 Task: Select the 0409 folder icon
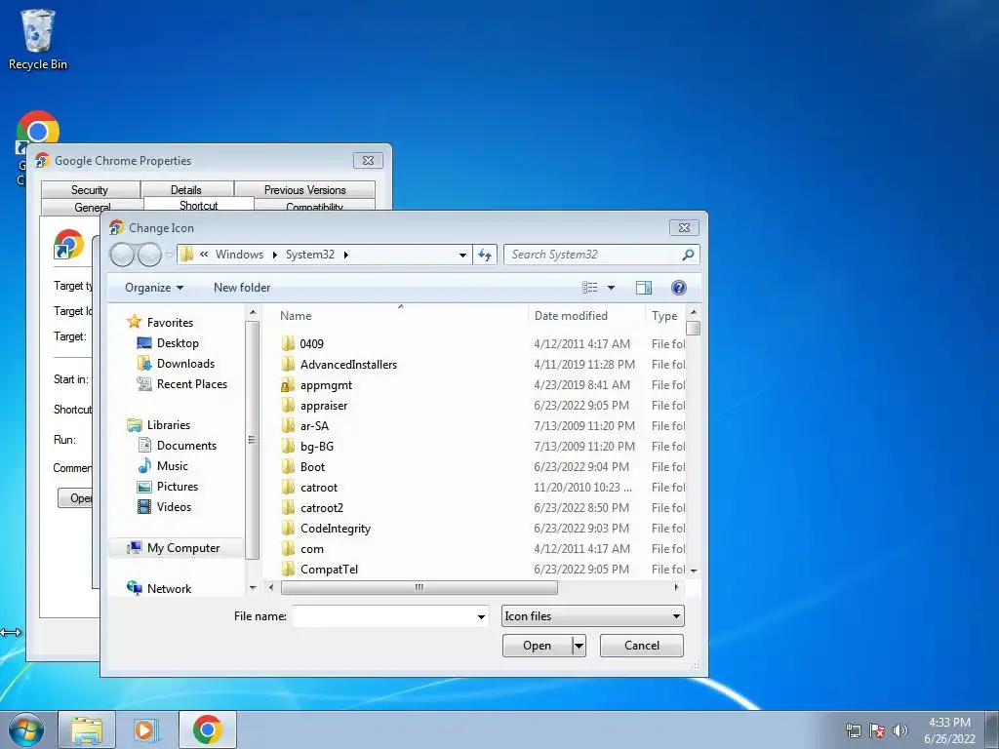coord(288,344)
